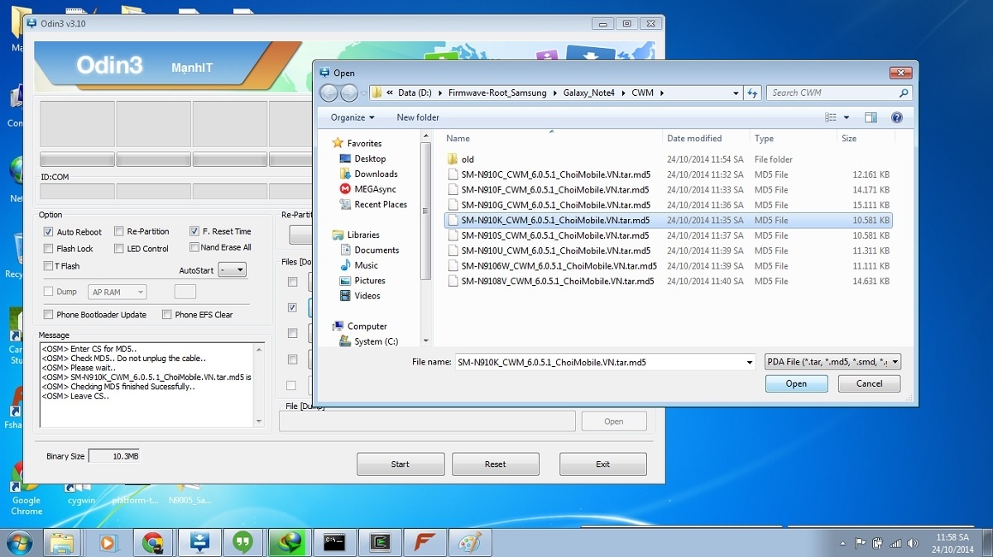Sort files by Date modified column
Image resolution: width=993 pixels, height=557 pixels.
pyautogui.click(x=694, y=138)
